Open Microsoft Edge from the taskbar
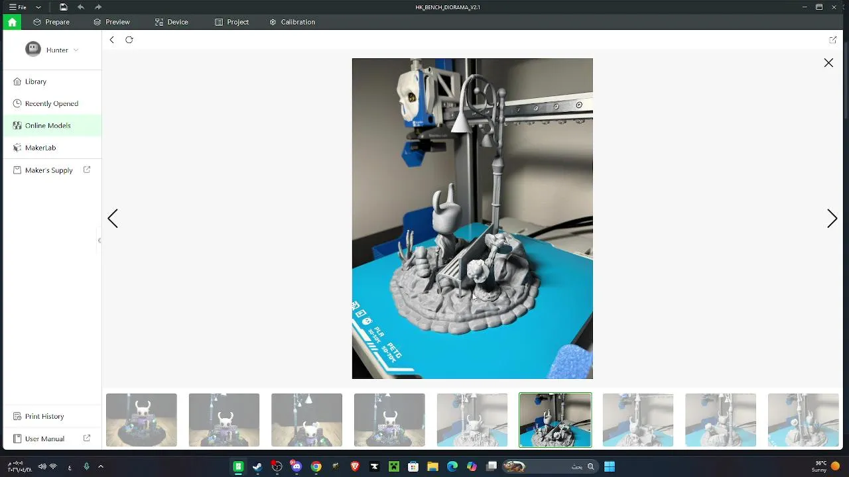The image size is (849, 477). [452, 466]
